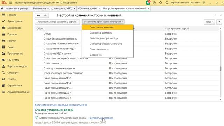
Task: Select Бессрочно menu option
Action: (x=107, y=55)
